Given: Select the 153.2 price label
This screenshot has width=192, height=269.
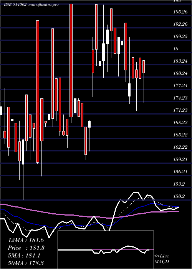Looking at the screenshot, I should (x=179, y=184).
